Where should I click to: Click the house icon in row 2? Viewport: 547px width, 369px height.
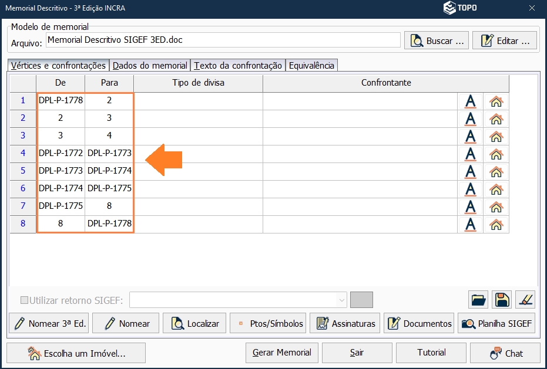pyautogui.click(x=496, y=119)
